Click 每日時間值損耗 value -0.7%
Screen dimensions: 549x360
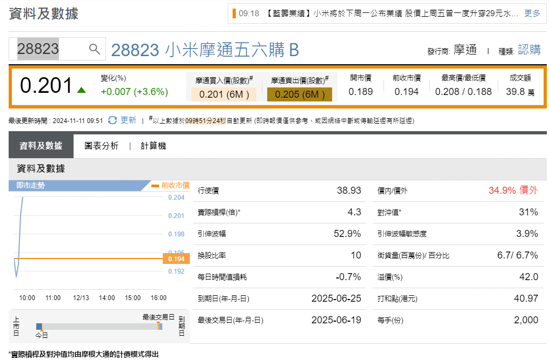coord(348,277)
